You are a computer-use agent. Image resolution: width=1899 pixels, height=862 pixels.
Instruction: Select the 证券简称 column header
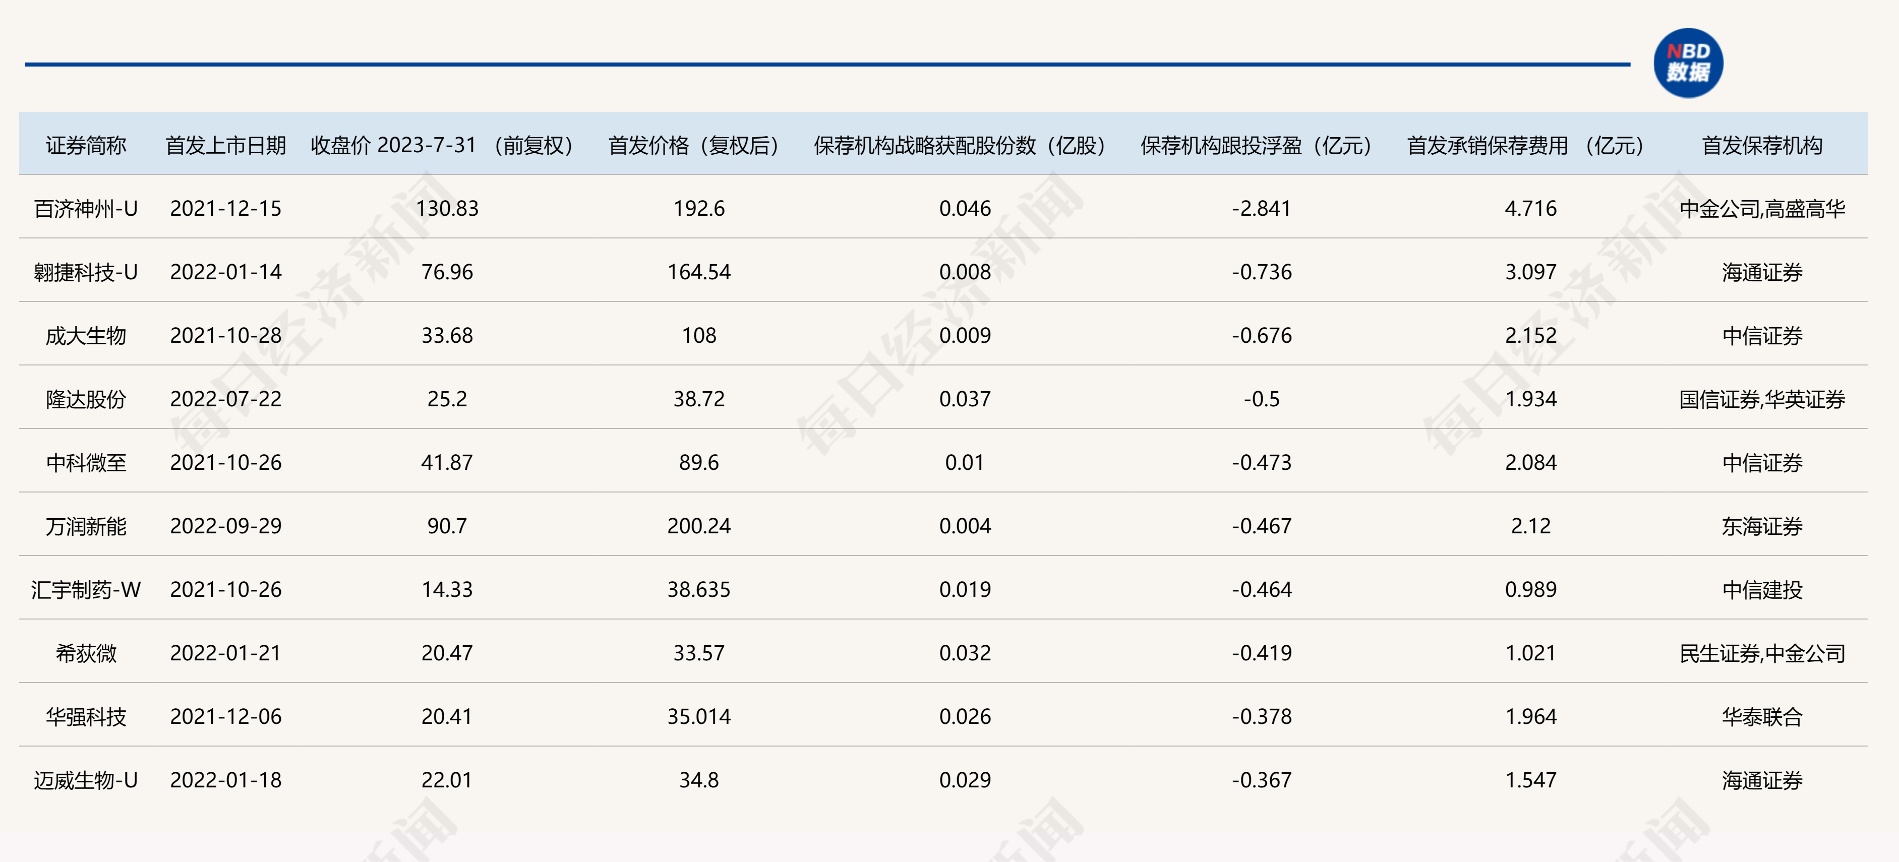(x=86, y=145)
